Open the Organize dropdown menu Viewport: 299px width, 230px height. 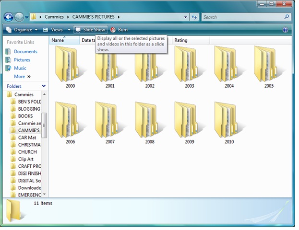[22, 30]
